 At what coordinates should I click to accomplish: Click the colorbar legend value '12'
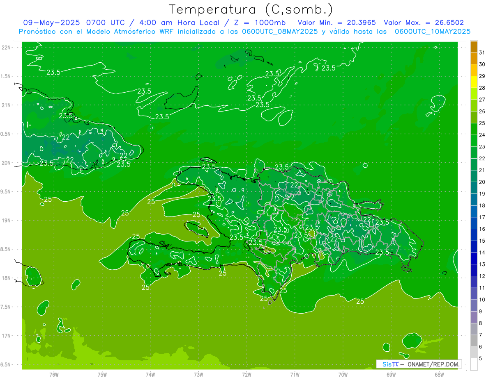point(482,276)
